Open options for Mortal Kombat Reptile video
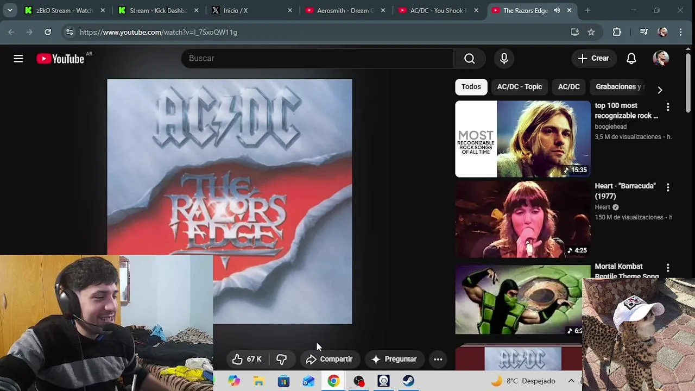This screenshot has width=695, height=391. [668, 268]
